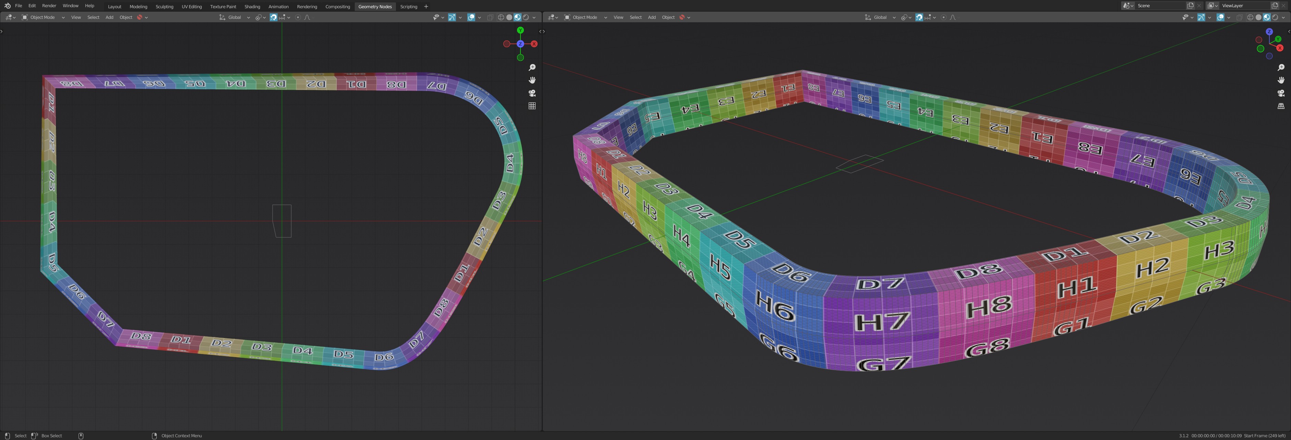Switch to the Layout workspace tab
Screen dimensions: 1291x440
click(114, 7)
